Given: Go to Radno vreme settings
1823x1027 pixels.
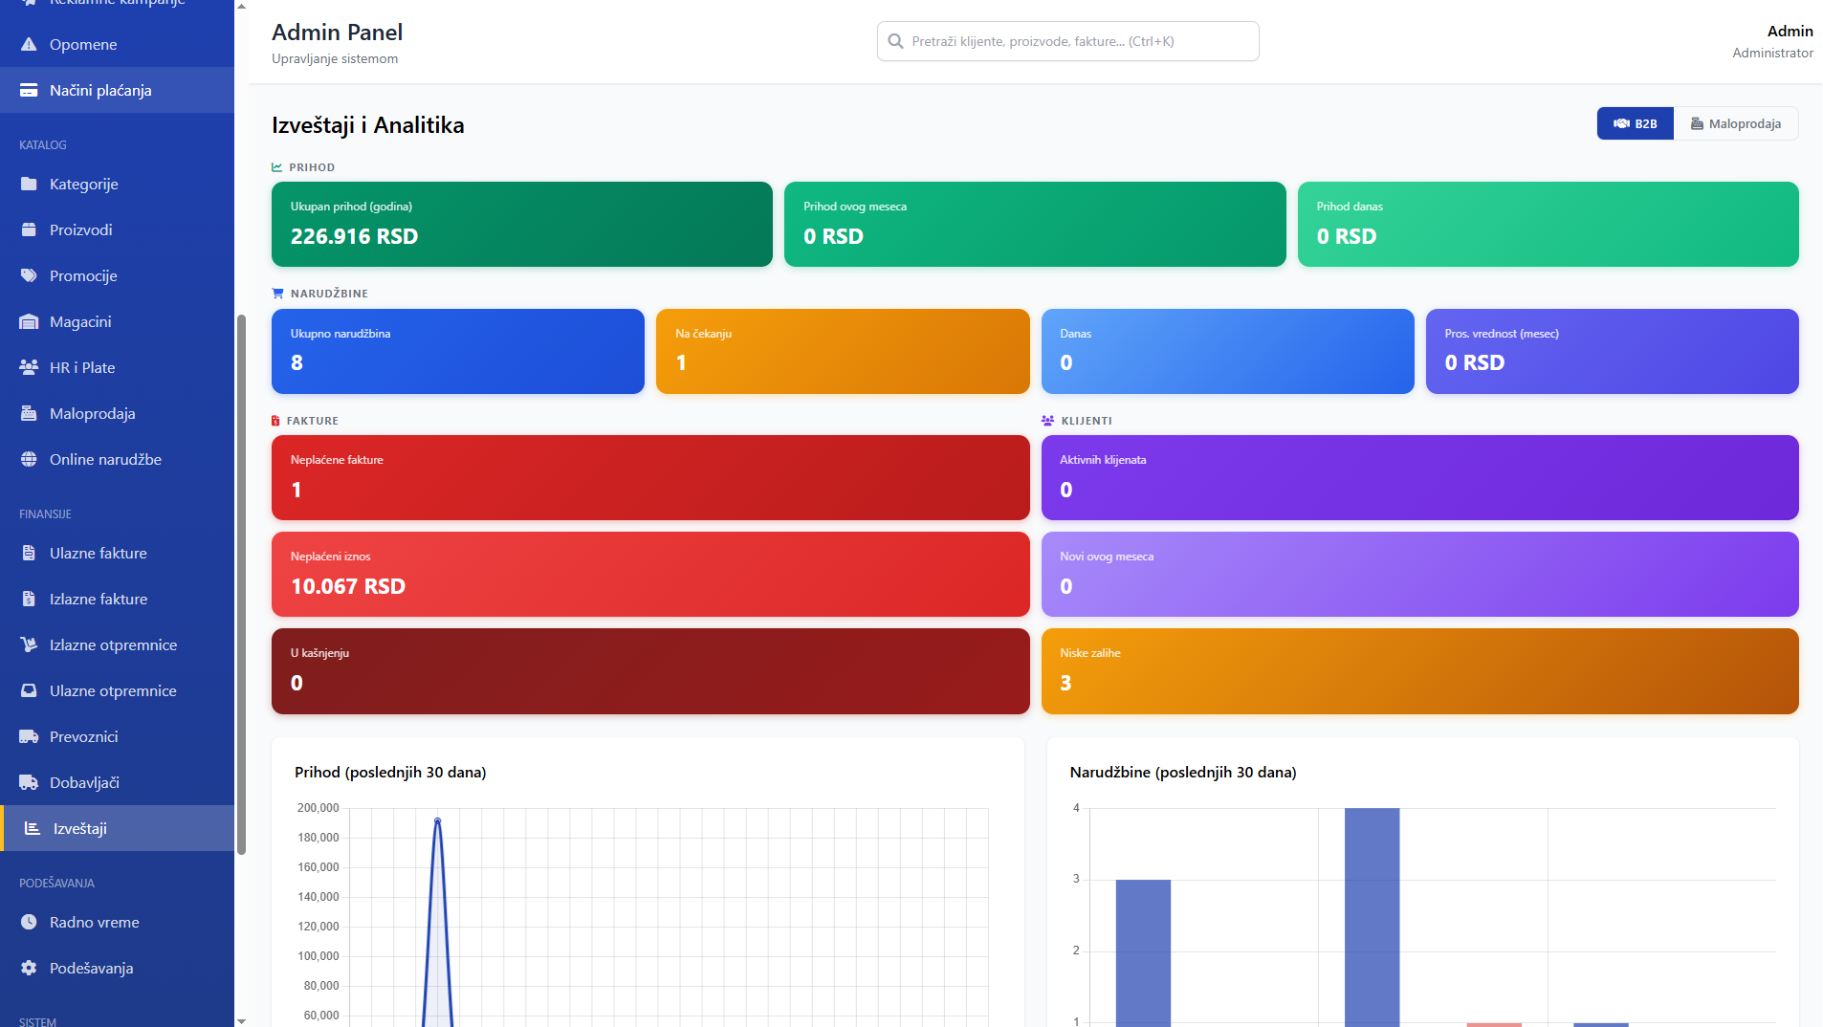Looking at the screenshot, I should pyautogui.click(x=117, y=922).
